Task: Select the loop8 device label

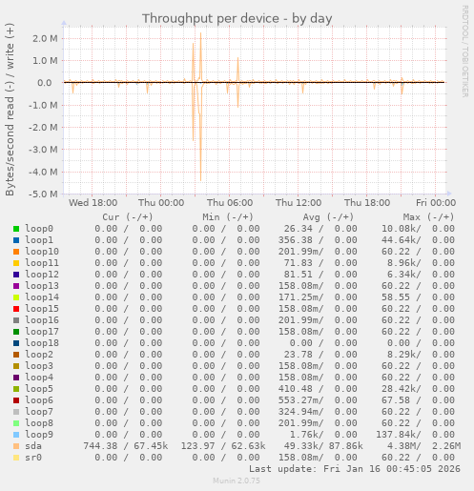Action: pyautogui.click(x=39, y=423)
